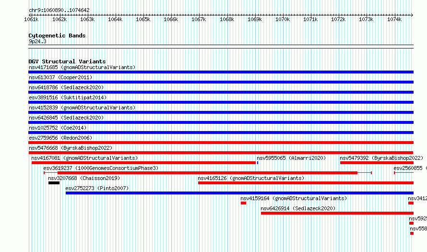Click the nsv4152839 gnomADStructuralVariants label

(82, 108)
